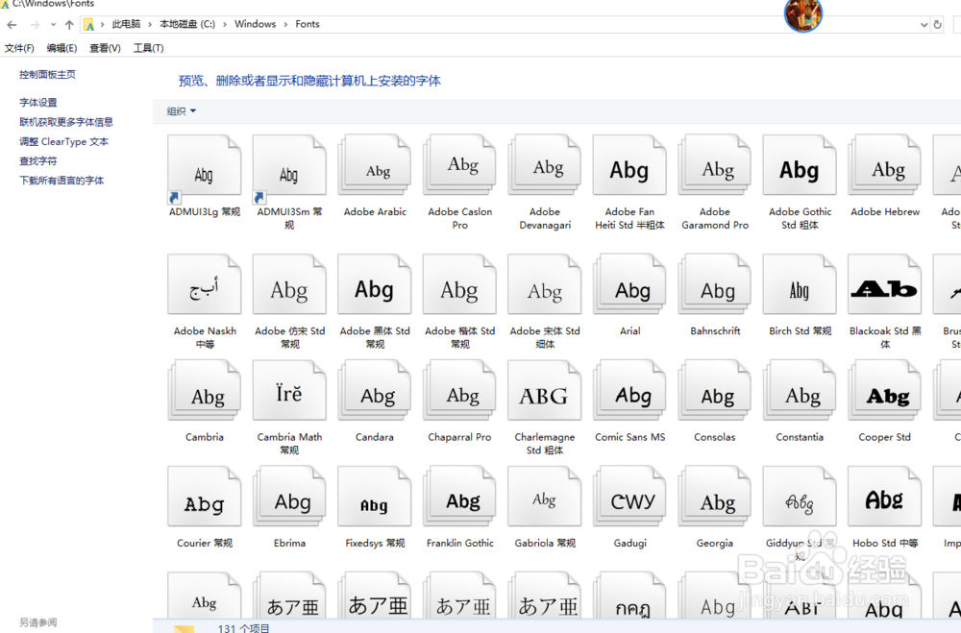Select the Adobe Gothic Std font
961x633 pixels.
(x=800, y=165)
